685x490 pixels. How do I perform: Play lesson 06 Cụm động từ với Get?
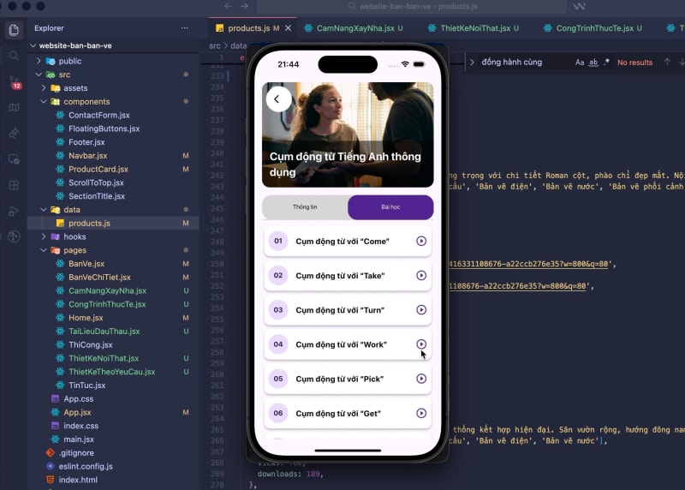pyautogui.click(x=421, y=413)
